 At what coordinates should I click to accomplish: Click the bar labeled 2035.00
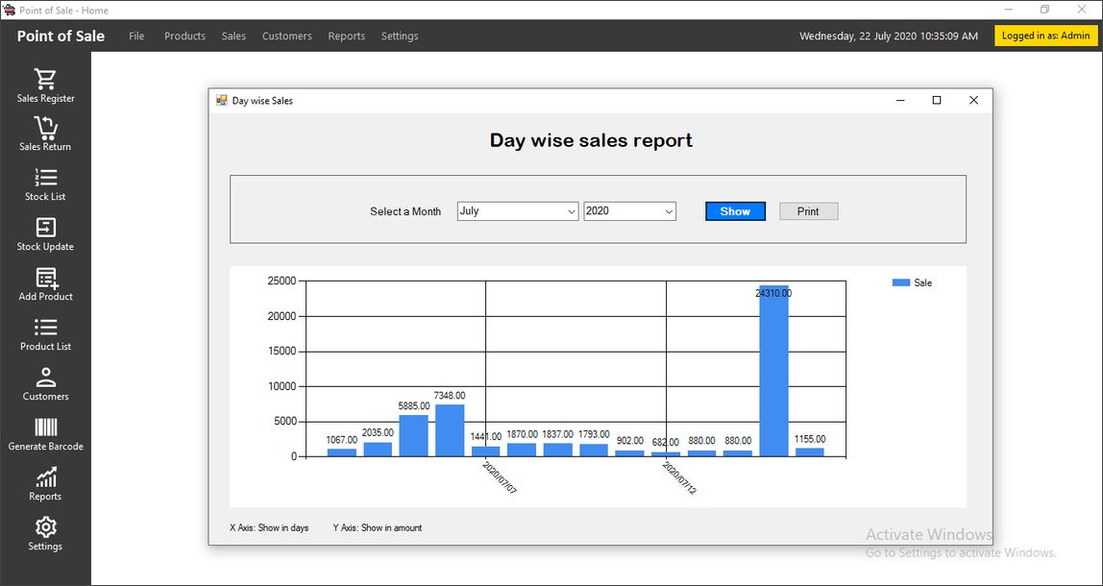378,450
